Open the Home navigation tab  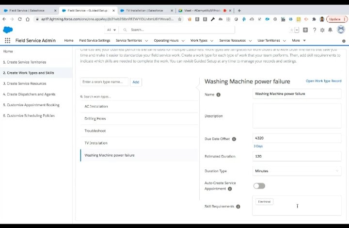pyautogui.click(x=68, y=41)
